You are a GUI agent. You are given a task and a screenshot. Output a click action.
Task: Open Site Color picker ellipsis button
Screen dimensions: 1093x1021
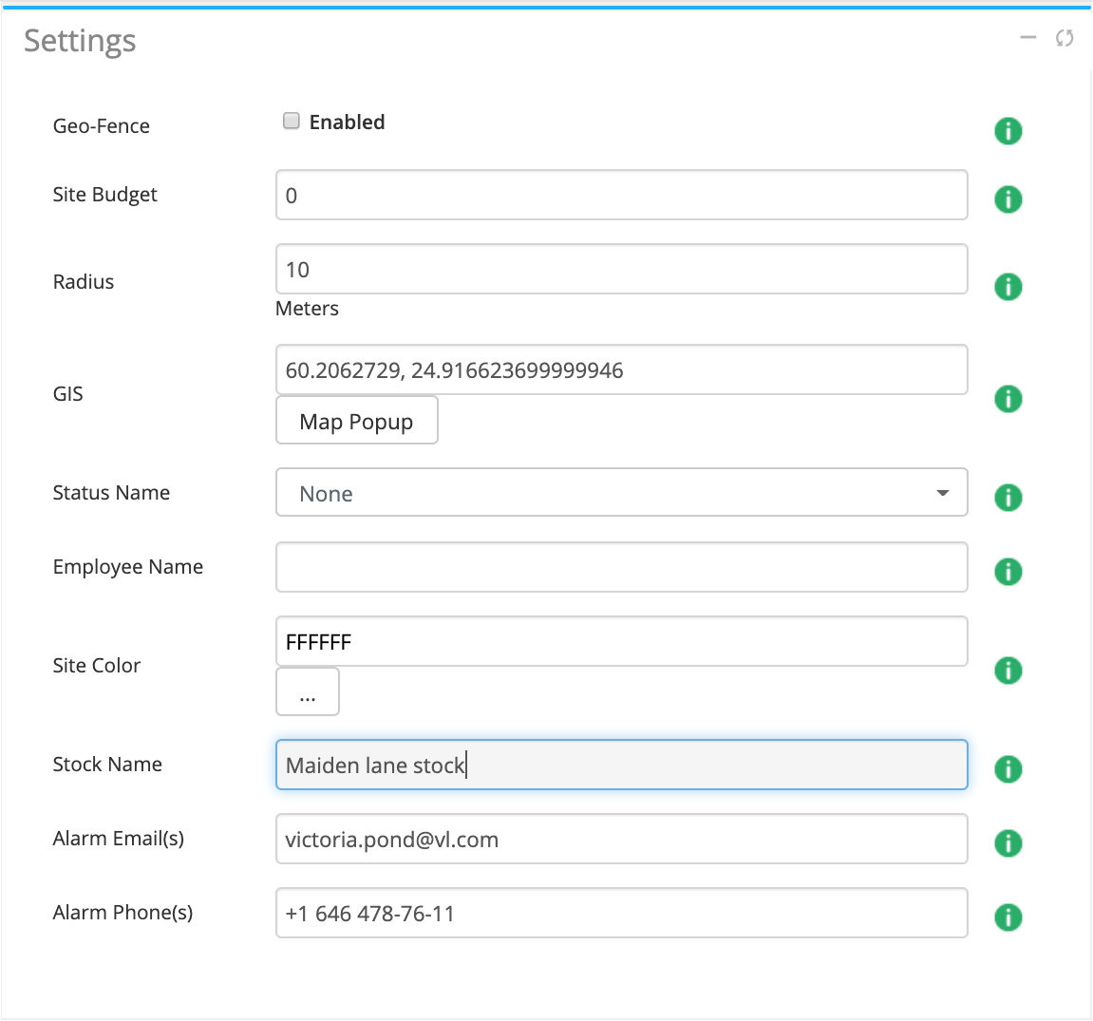click(x=307, y=692)
